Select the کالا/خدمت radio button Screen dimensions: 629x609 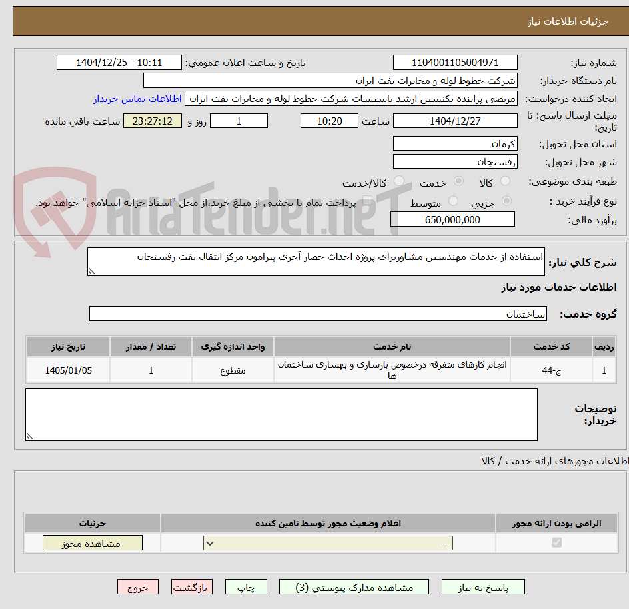[399, 181]
